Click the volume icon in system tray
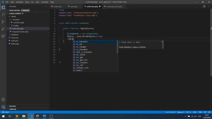The width and height of the screenshot is (212, 119). pyautogui.click(x=195, y=116)
